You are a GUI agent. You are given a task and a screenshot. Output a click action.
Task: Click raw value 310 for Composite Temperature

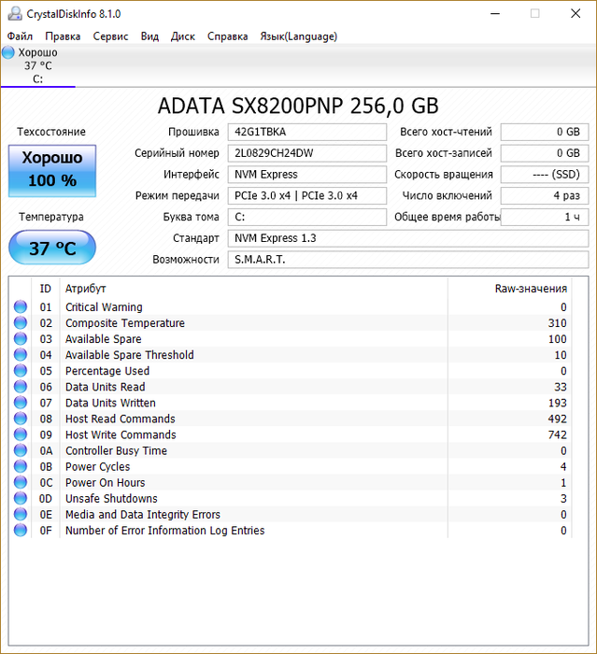[x=557, y=323]
